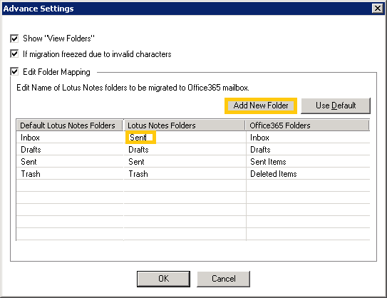Click Use Default button

pos(336,106)
